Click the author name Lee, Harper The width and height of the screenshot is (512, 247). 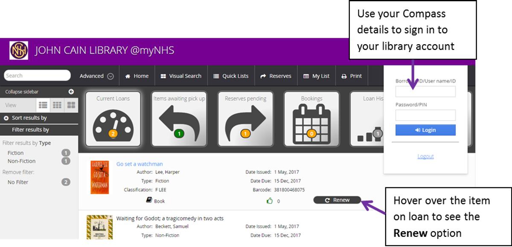tap(167, 172)
